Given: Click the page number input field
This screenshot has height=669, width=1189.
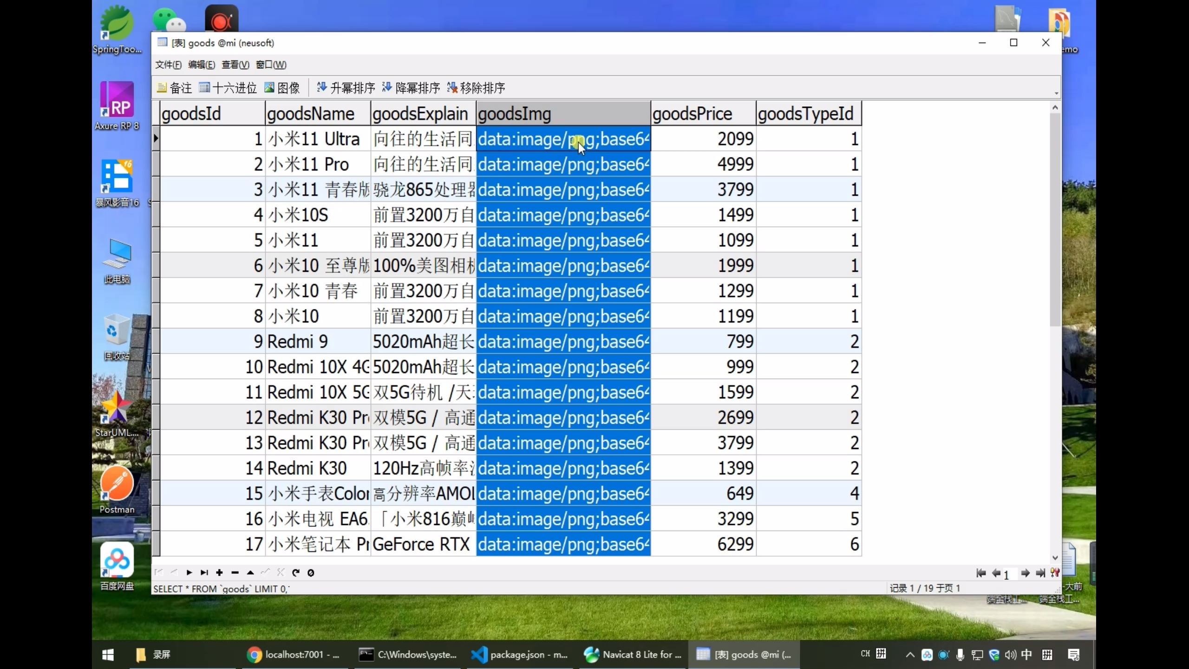Looking at the screenshot, I should [1010, 574].
